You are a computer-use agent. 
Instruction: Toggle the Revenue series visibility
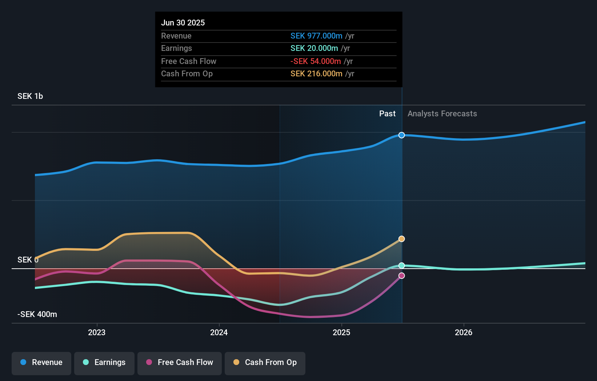tap(41, 363)
